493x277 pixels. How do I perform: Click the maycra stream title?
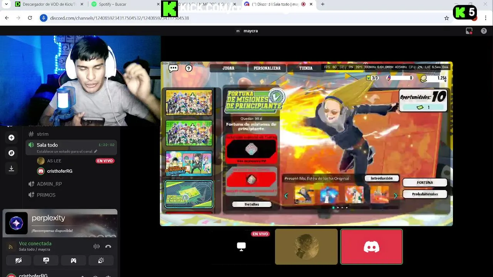pos(251,31)
